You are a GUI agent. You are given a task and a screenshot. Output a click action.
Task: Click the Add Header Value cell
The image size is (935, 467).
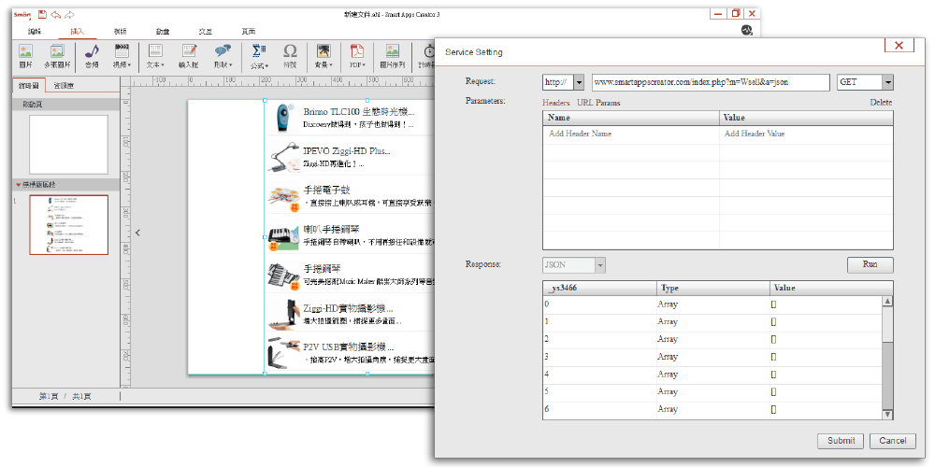[x=806, y=134]
